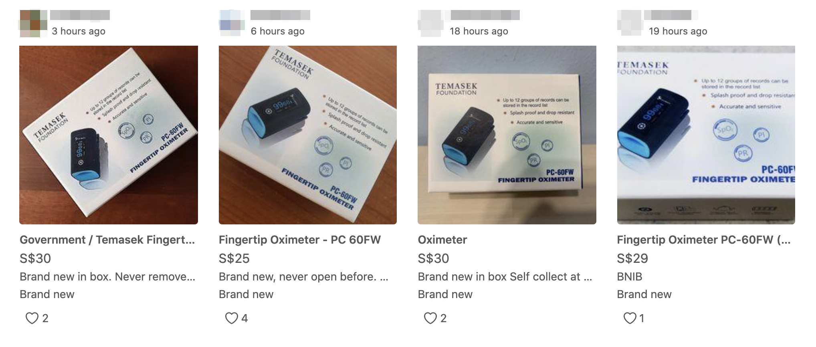Like the S$30 Government / Temasek listing
Screen dimensions: 816x347
tap(32, 318)
